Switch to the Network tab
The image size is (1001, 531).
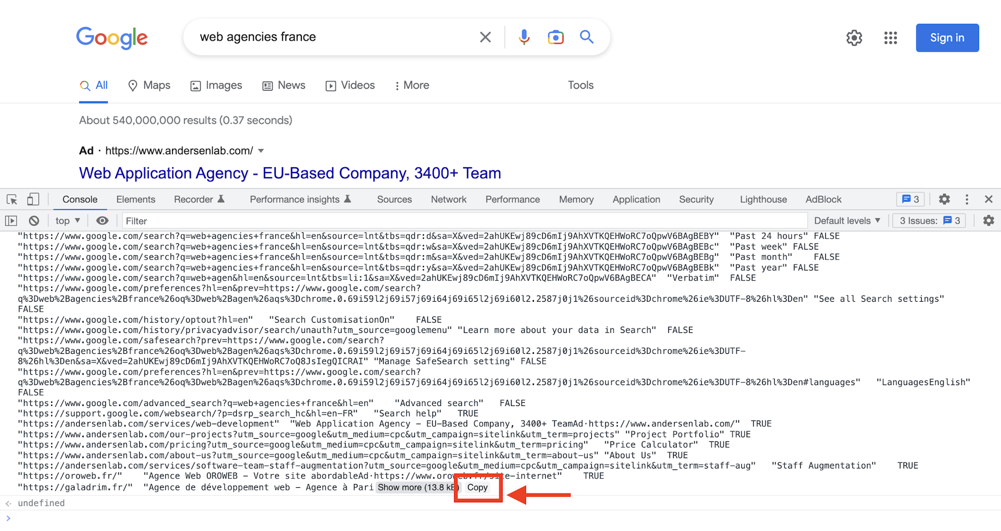pos(448,200)
